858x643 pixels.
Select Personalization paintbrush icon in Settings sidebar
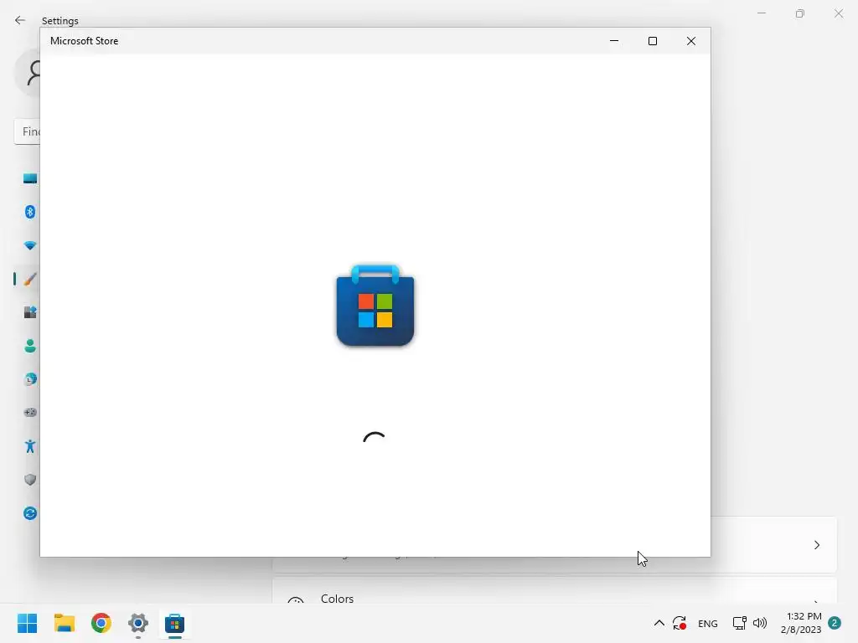click(x=30, y=279)
